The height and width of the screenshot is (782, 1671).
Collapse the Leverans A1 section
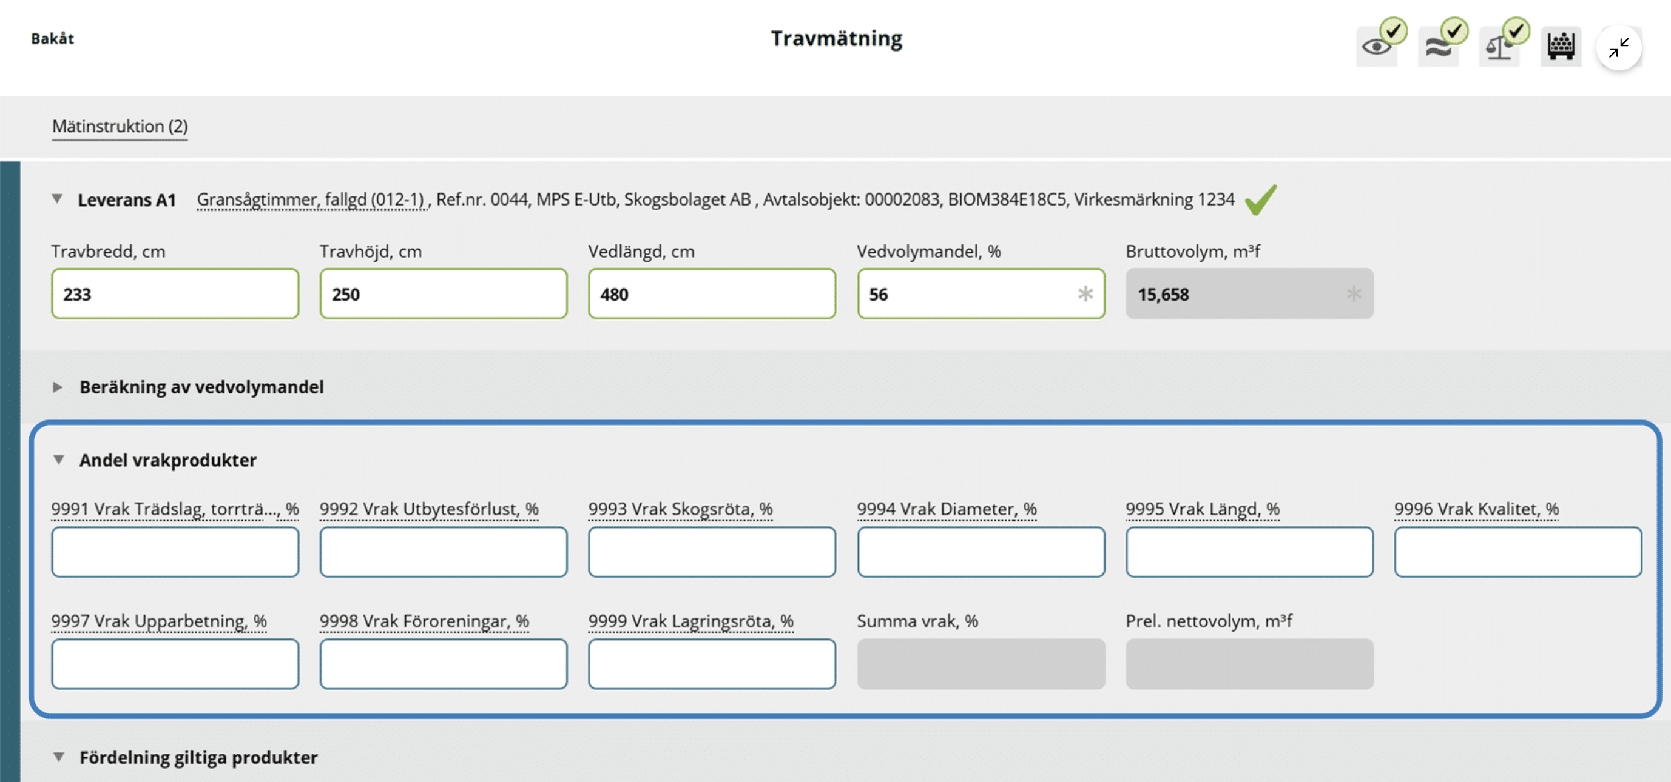(58, 199)
